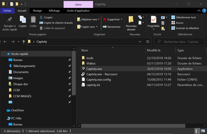
Task: Switch to details view in status bar
Action: (x=196, y=131)
